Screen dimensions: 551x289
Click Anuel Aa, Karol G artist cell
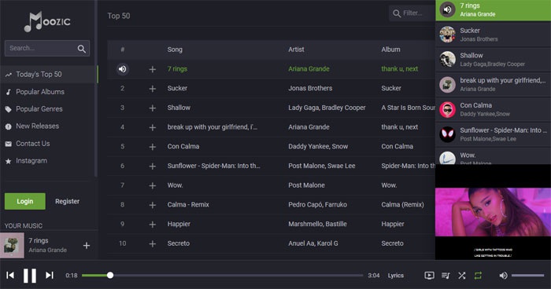[313, 243]
